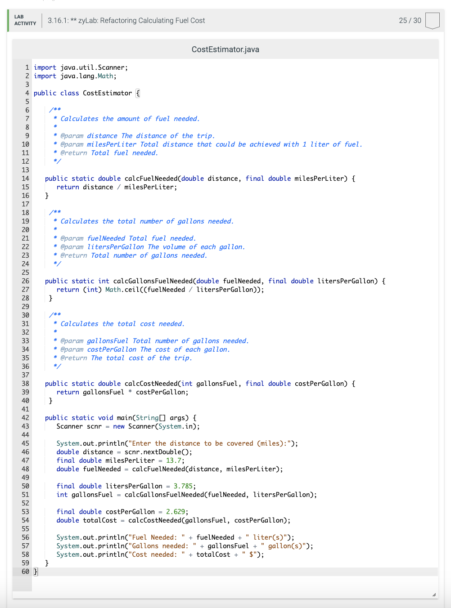
Task: Click line number 1 in the gutter
Action: pyautogui.click(x=27, y=67)
